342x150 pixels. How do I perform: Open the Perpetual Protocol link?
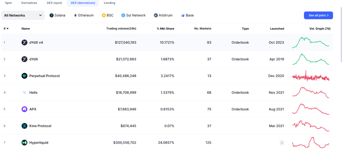point(45,76)
